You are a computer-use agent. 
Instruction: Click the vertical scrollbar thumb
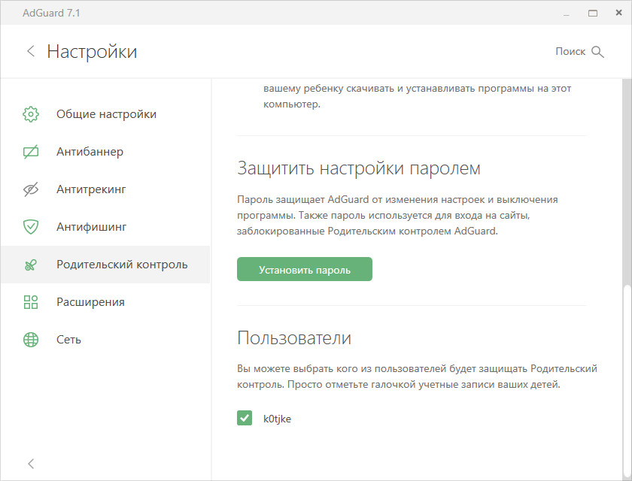pyautogui.click(x=627, y=383)
